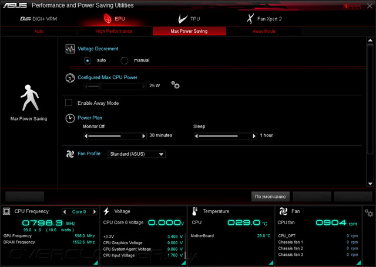Close the ASUS utilities window
Image resolution: width=376 pixels, height=267 pixels.
(x=370, y=6)
